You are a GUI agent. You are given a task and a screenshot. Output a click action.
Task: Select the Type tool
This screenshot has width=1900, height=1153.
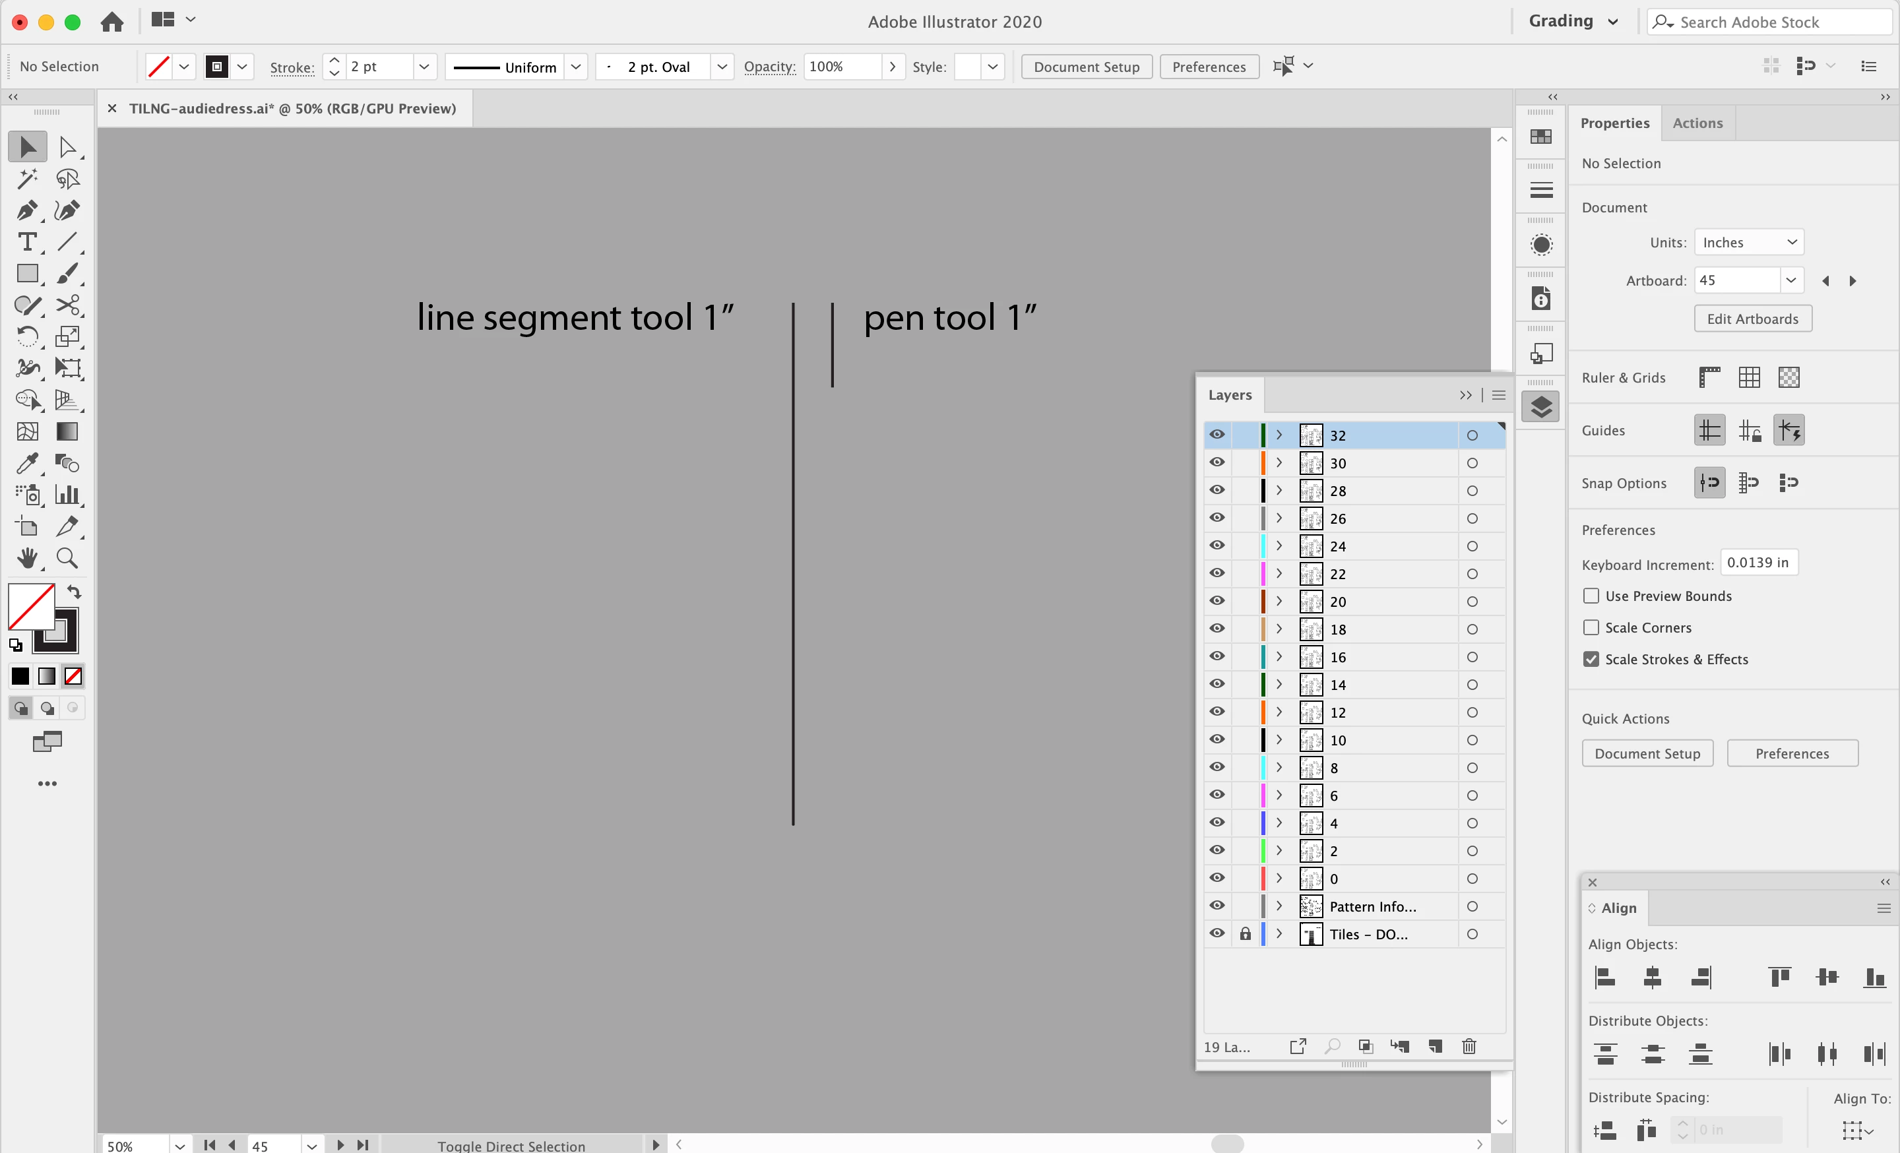[27, 242]
